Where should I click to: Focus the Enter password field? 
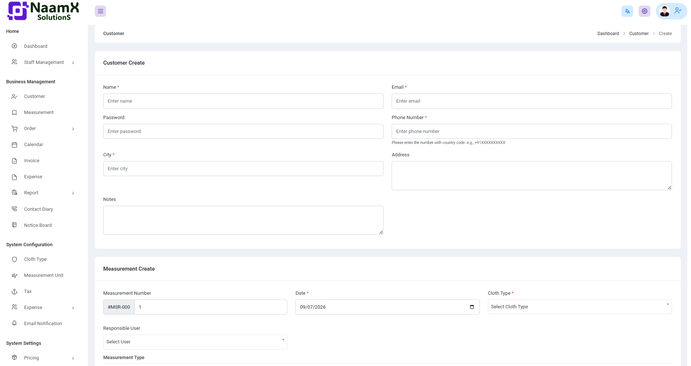point(243,131)
